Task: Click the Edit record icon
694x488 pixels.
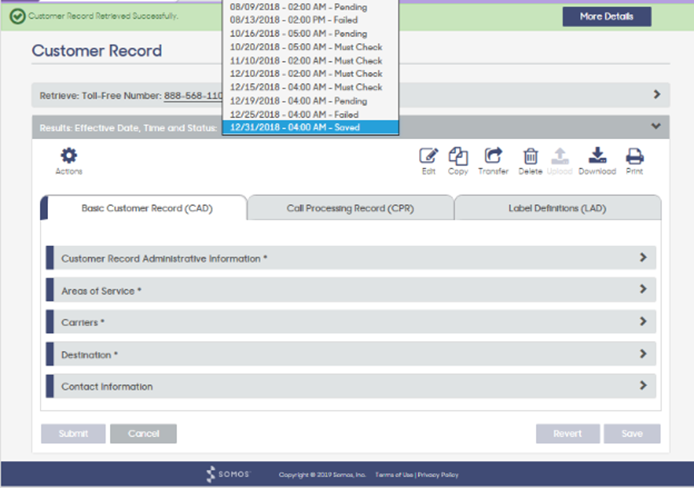Action: 428,161
